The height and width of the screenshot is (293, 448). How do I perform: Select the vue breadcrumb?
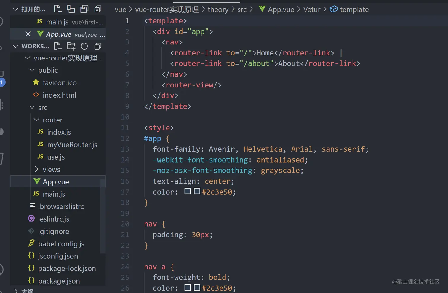[x=120, y=9]
